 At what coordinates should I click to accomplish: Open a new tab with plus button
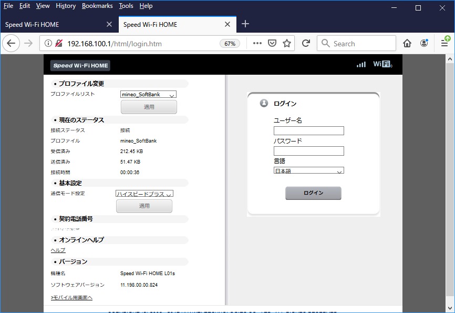pyautogui.click(x=245, y=24)
